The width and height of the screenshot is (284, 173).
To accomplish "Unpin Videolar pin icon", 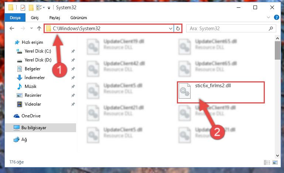I will [73, 104].
